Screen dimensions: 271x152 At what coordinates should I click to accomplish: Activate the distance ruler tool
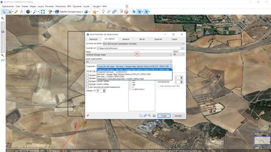[x=16, y=11]
